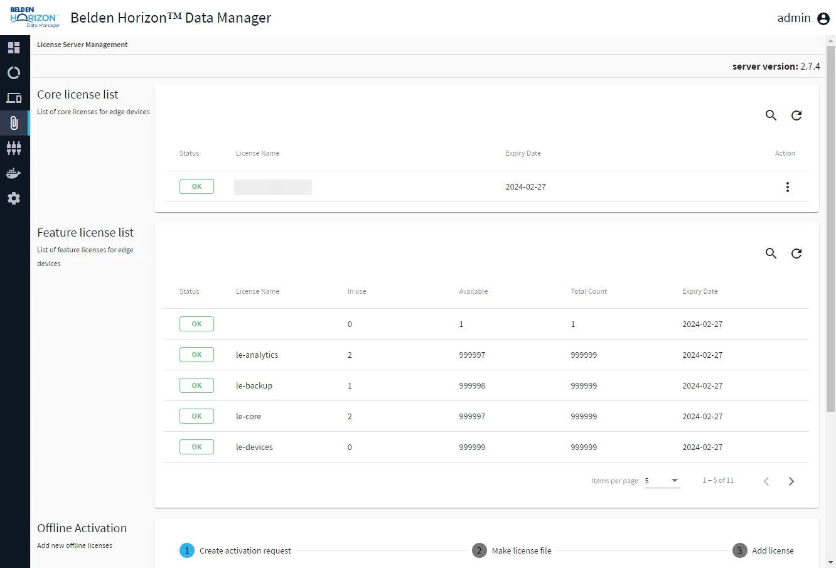Select the le-core license name
Image resolution: width=836 pixels, height=568 pixels.
(249, 416)
